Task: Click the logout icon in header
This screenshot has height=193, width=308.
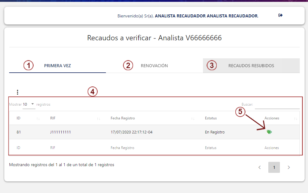Action: point(281,15)
